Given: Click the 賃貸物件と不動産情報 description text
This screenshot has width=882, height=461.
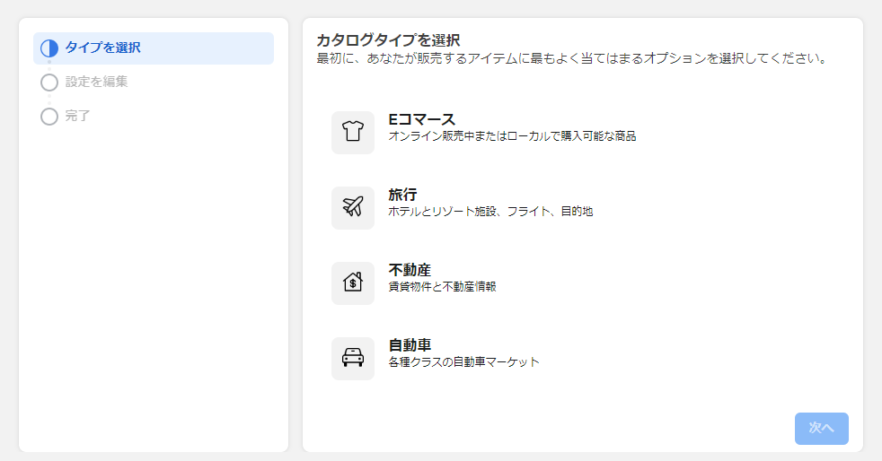Looking at the screenshot, I should 442,287.
